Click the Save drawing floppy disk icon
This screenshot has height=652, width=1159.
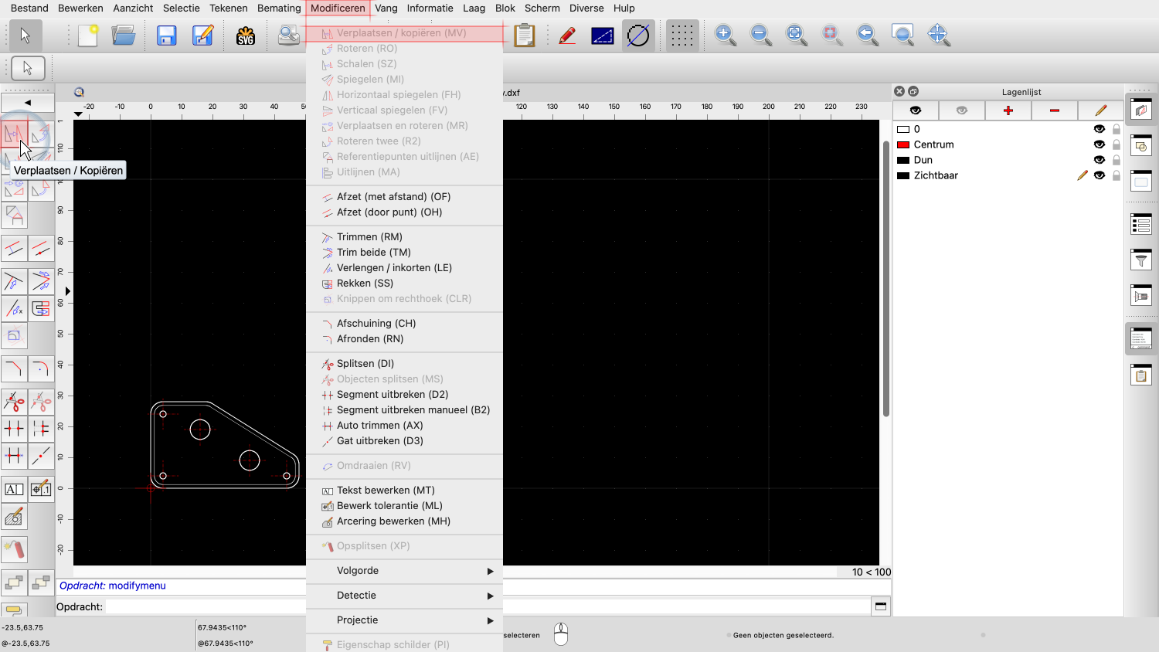166,36
